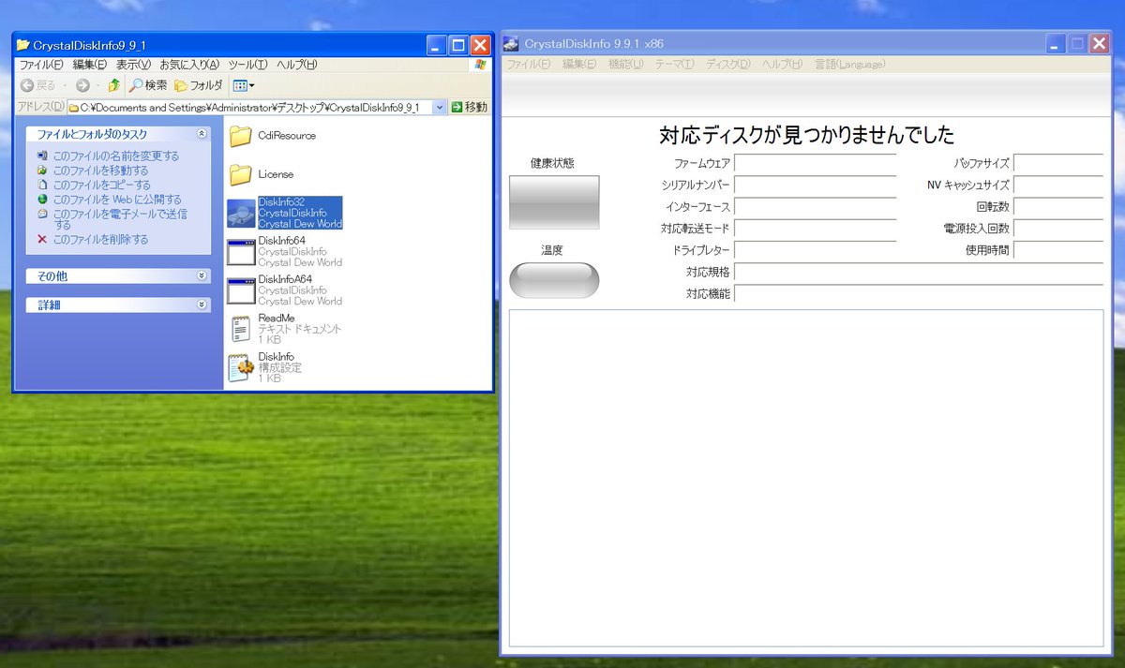Open the 検索 search pane in Explorer

click(148, 85)
